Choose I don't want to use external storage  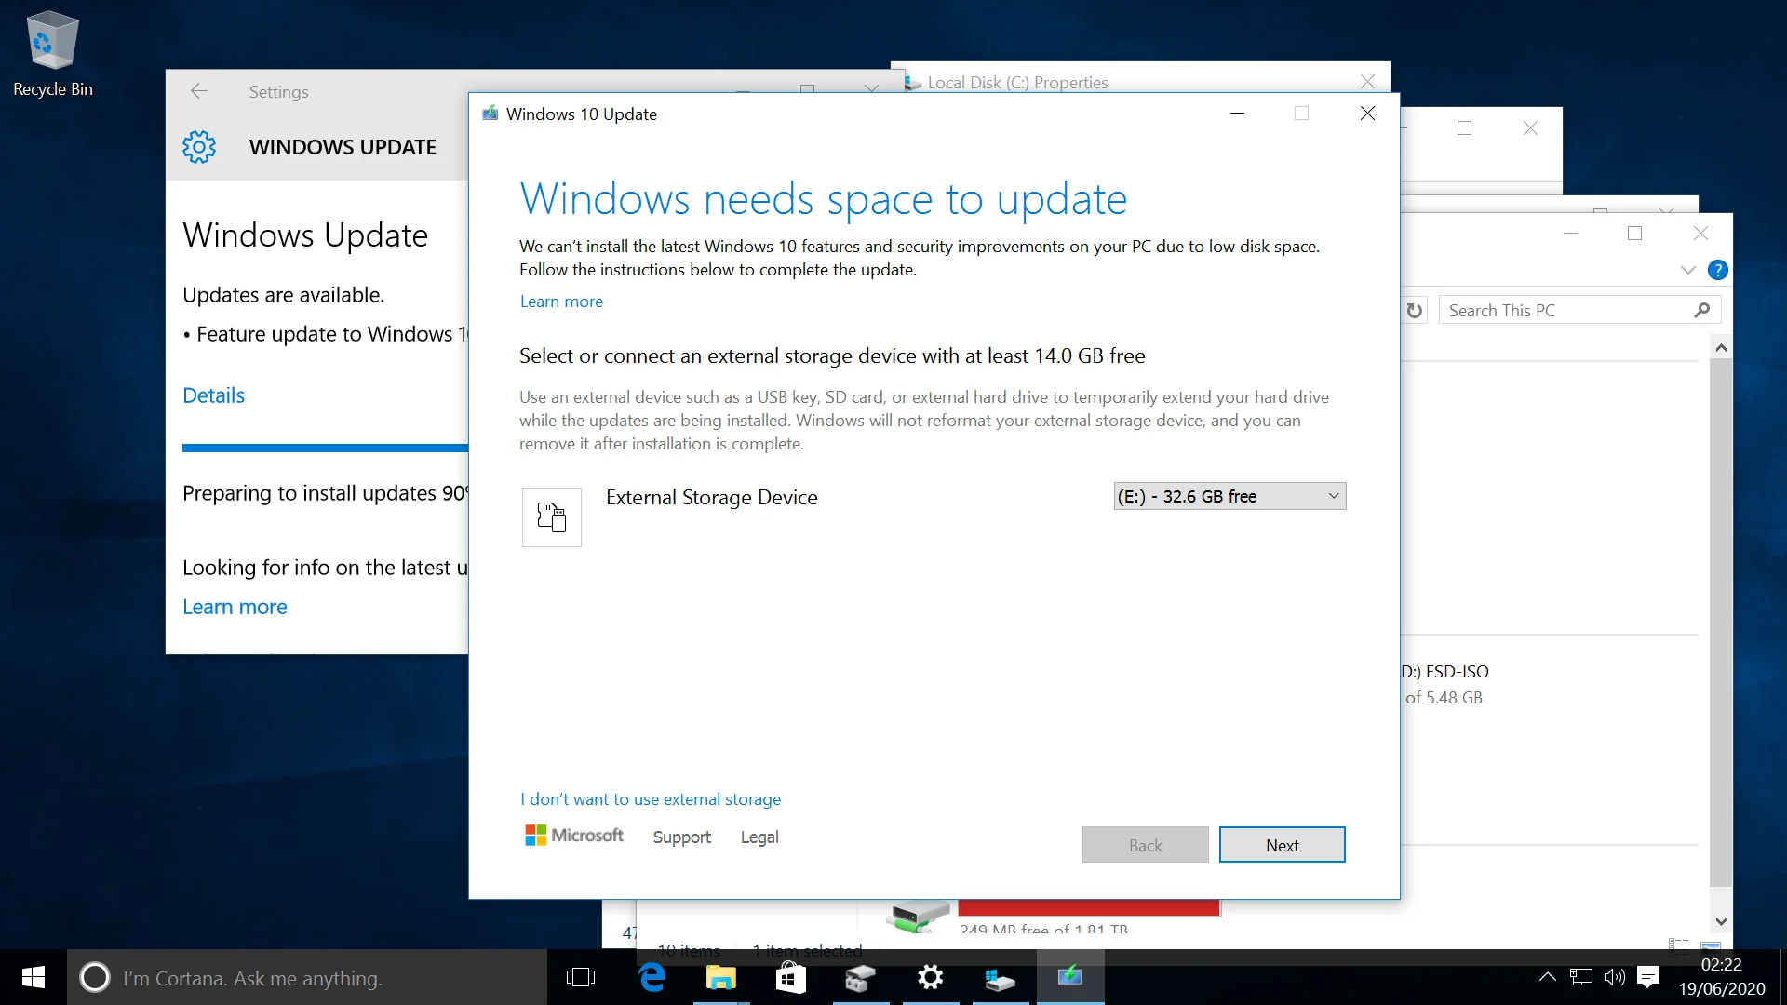pos(651,799)
